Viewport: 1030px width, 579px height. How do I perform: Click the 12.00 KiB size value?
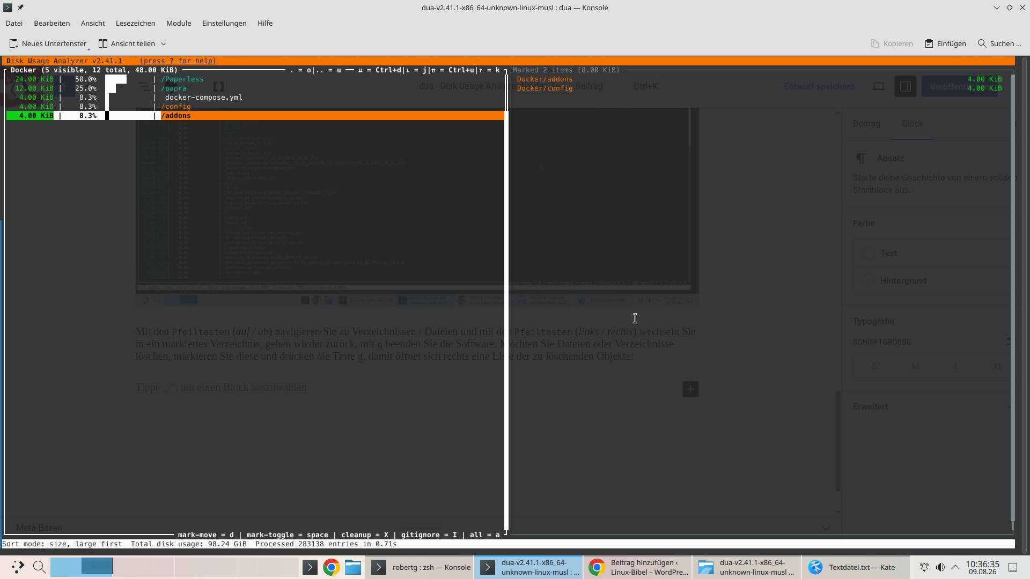point(34,88)
